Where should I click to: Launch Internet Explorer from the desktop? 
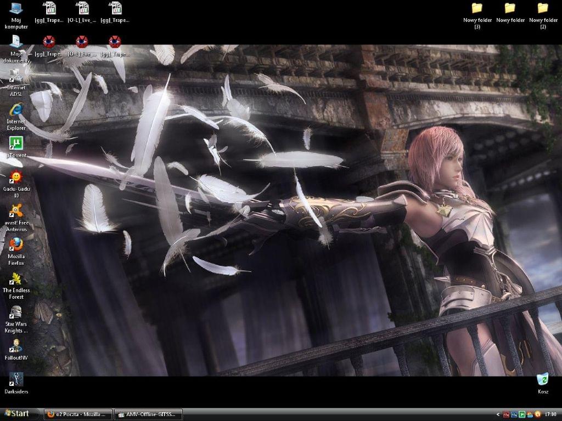pos(16,117)
